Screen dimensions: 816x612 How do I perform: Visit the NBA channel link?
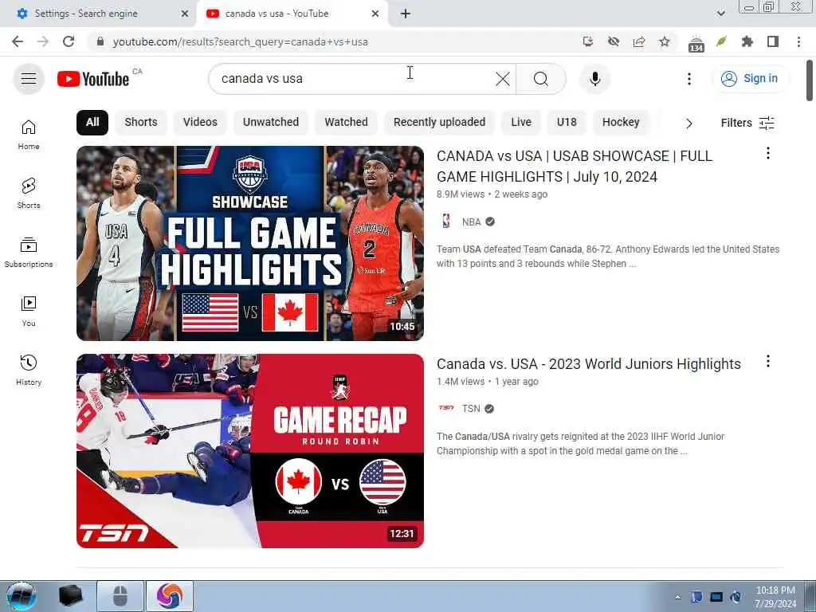click(x=472, y=222)
